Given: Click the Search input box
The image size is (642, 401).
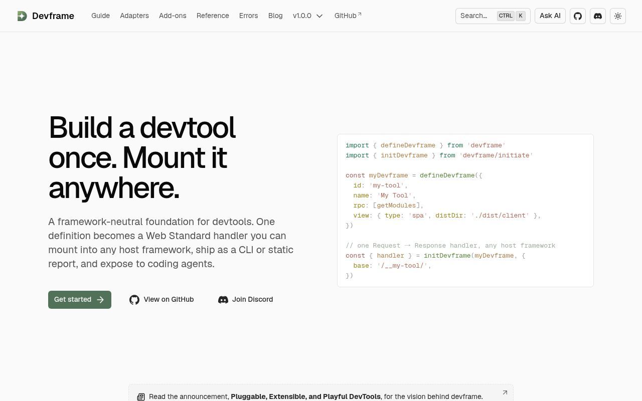Looking at the screenshot, I should click(493, 16).
